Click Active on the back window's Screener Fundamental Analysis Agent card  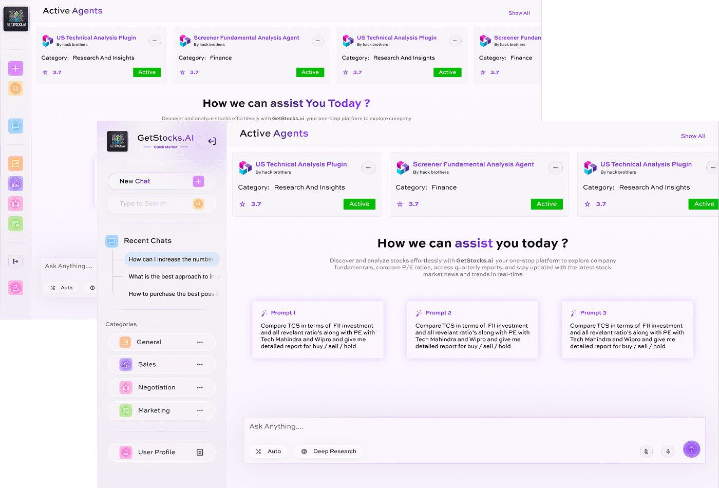click(x=310, y=72)
